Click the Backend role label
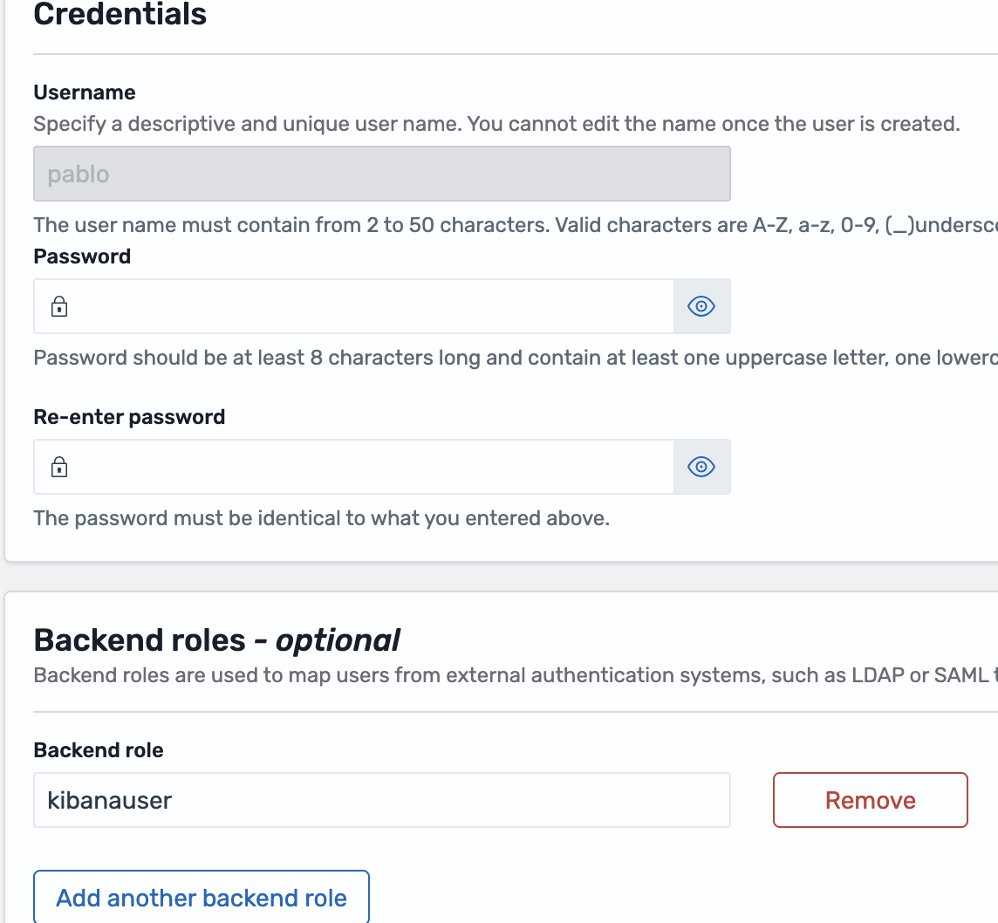Viewport: 998px width, 923px height. 99,750
